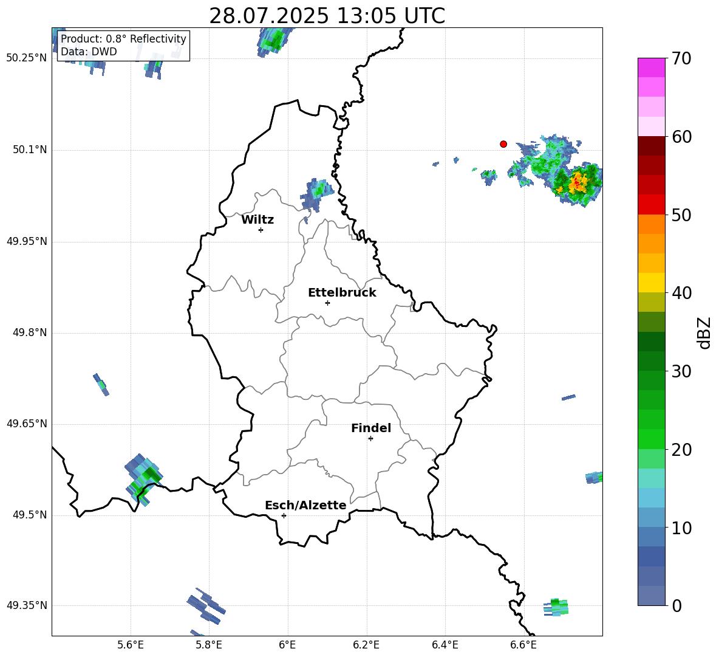Click the Data: DWD text

point(89,52)
